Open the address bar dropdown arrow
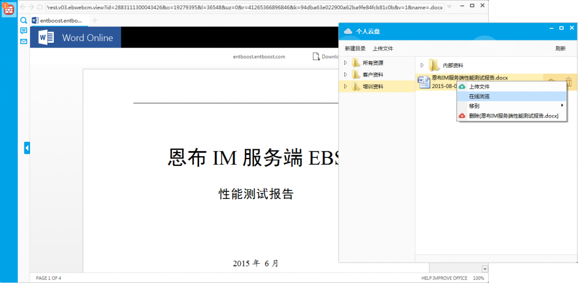The image size is (578, 284). (x=449, y=7)
